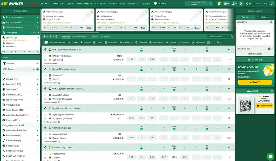Screen dimensions: 276x161
Task: Toggle the One-click bet switch
Action: coord(270,49)
